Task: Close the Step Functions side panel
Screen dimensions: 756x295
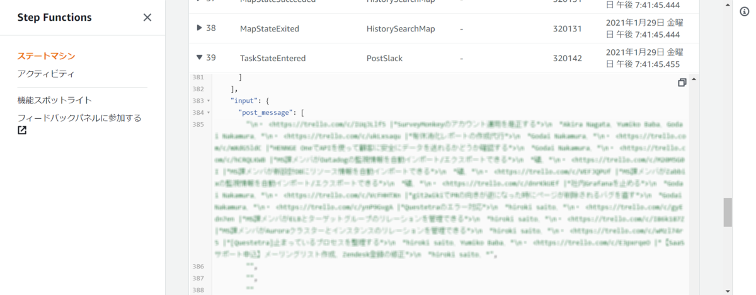Action: 147,18
